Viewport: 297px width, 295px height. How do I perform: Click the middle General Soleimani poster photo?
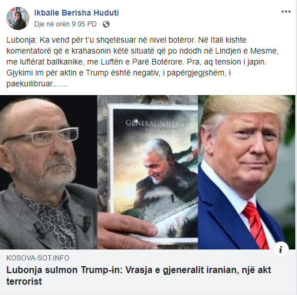(148, 172)
